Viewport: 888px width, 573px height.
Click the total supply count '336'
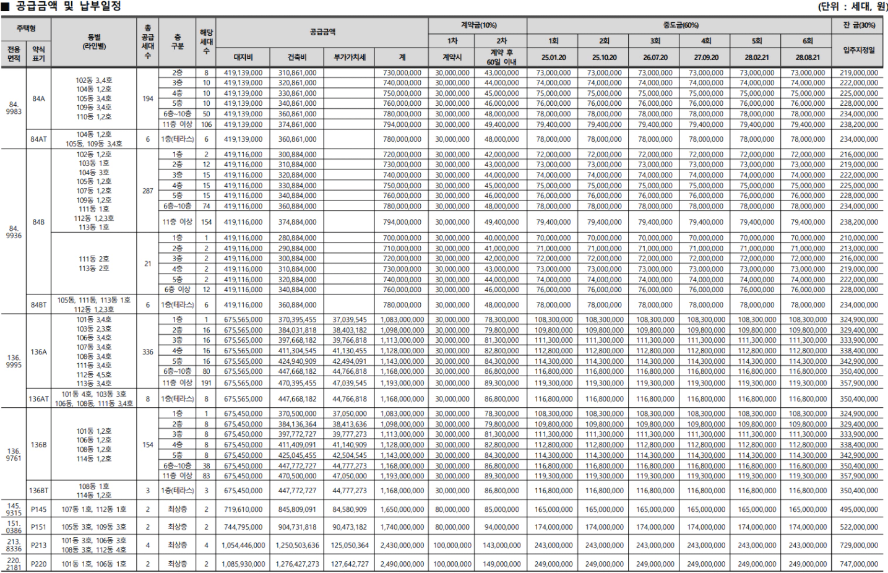147,351
